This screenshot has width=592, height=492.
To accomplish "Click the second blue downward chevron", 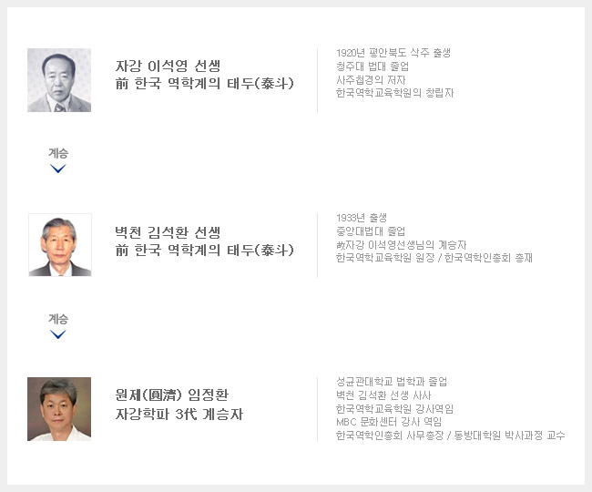I will point(57,334).
